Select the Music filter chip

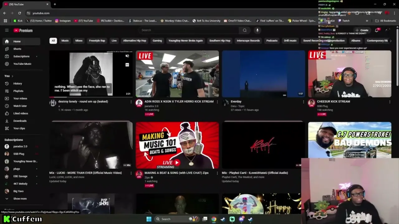click(65, 41)
